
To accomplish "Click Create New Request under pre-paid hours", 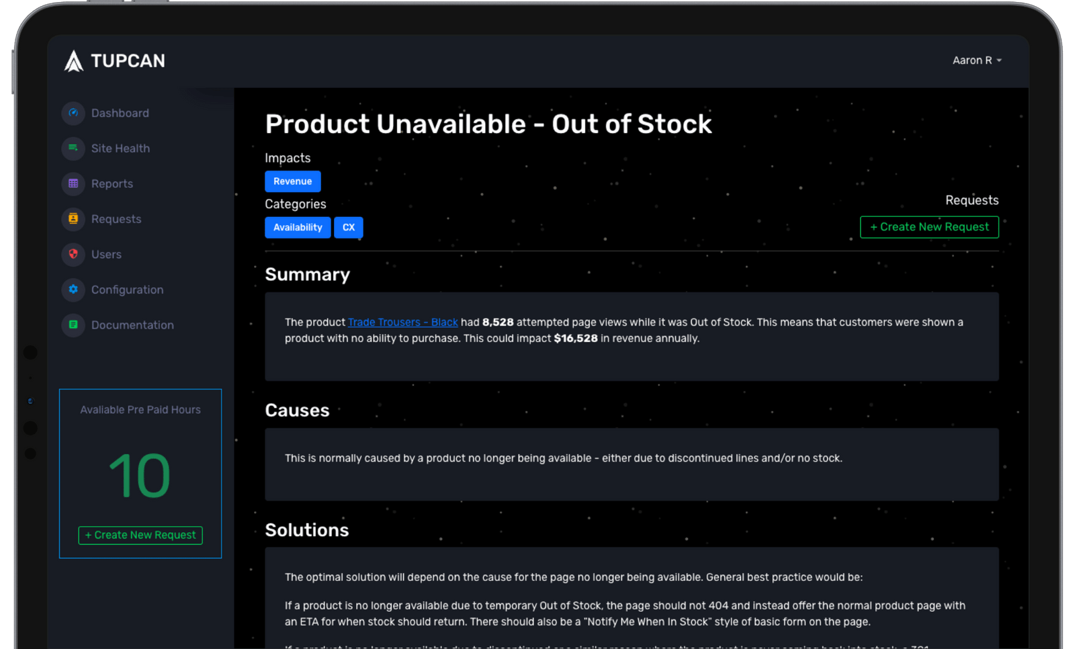I will (x=140, y=535).
